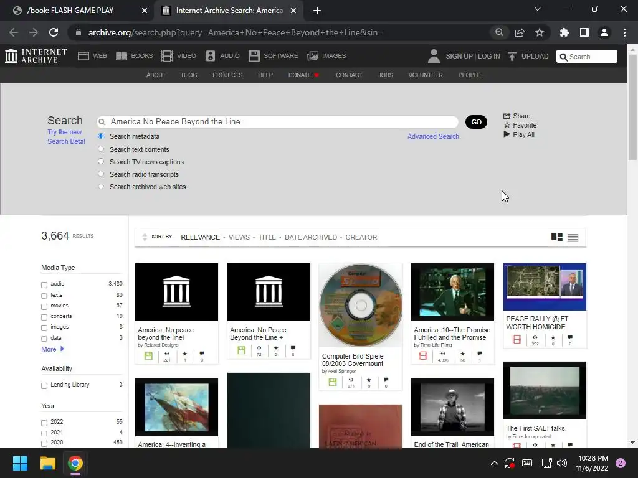Image resolution: width=638 pixels, height=478 pixels.
Task: Open Windows Start menu
Action: (x=20, y=463)
